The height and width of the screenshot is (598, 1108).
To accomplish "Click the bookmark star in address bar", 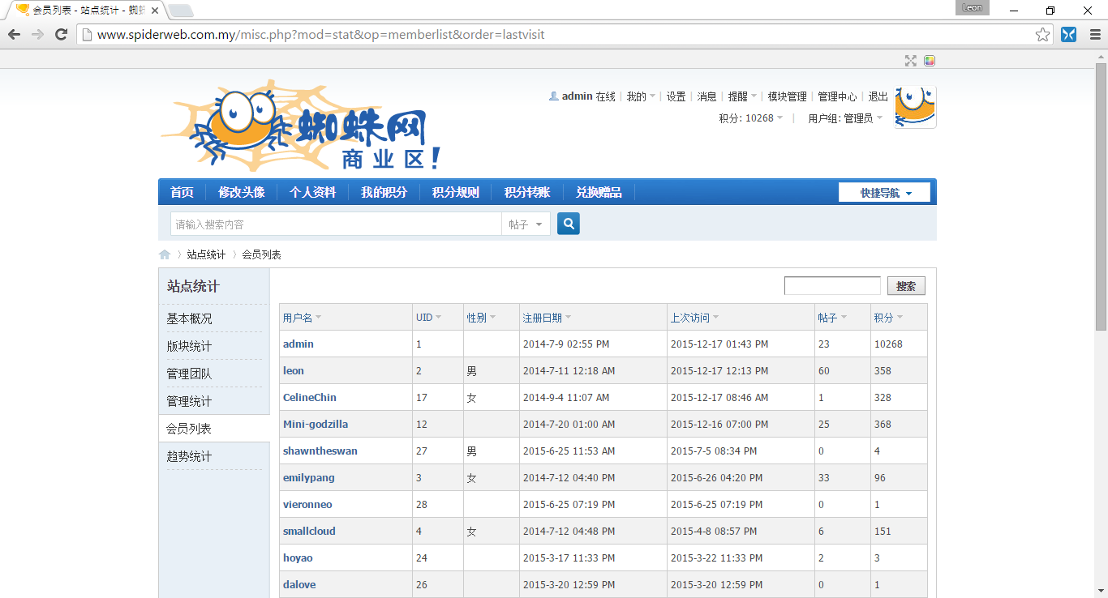I will (1042, 35).
